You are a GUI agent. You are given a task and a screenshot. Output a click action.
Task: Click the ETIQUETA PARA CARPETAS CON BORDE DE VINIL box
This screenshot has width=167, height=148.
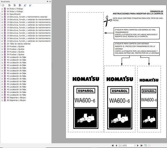tap(137, 33)
